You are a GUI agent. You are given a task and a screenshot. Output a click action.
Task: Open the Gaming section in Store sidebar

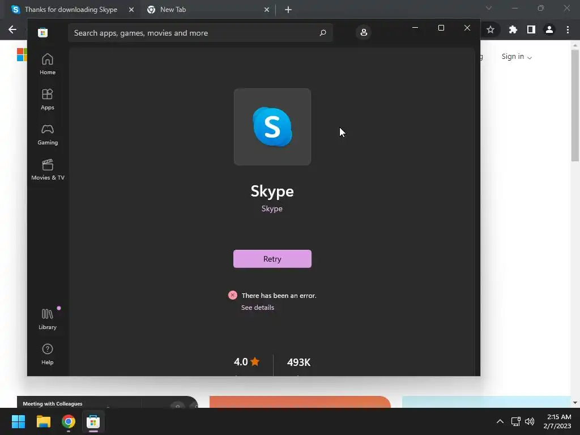coord(48,135)
